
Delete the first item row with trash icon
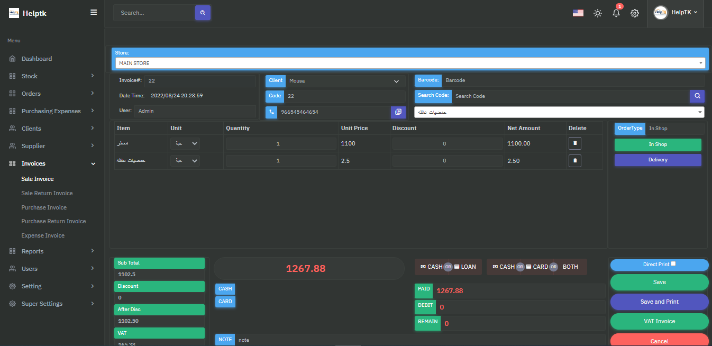click(x=575, y=143)
